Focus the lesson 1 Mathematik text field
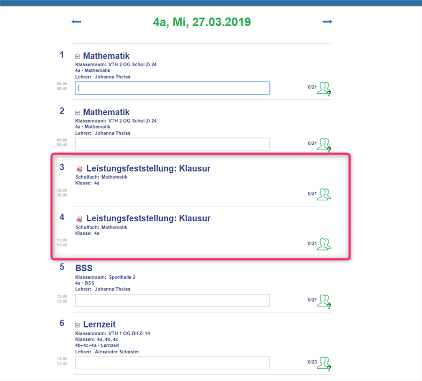This screenshot has height=381, width=422. (172, 88)
